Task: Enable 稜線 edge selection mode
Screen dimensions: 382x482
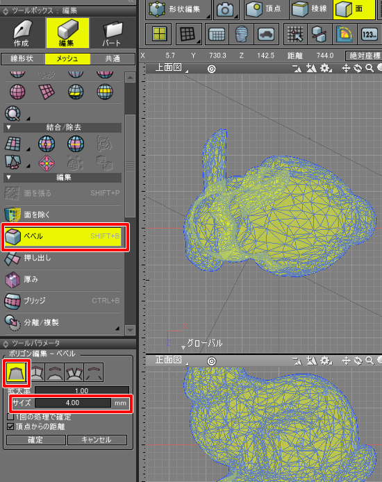Action: 310,9
